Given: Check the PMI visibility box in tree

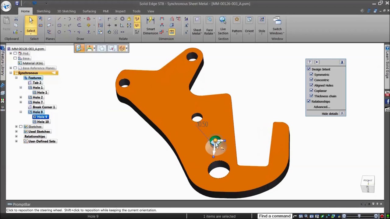Looking at the screenshot, I should coord(15,54).
